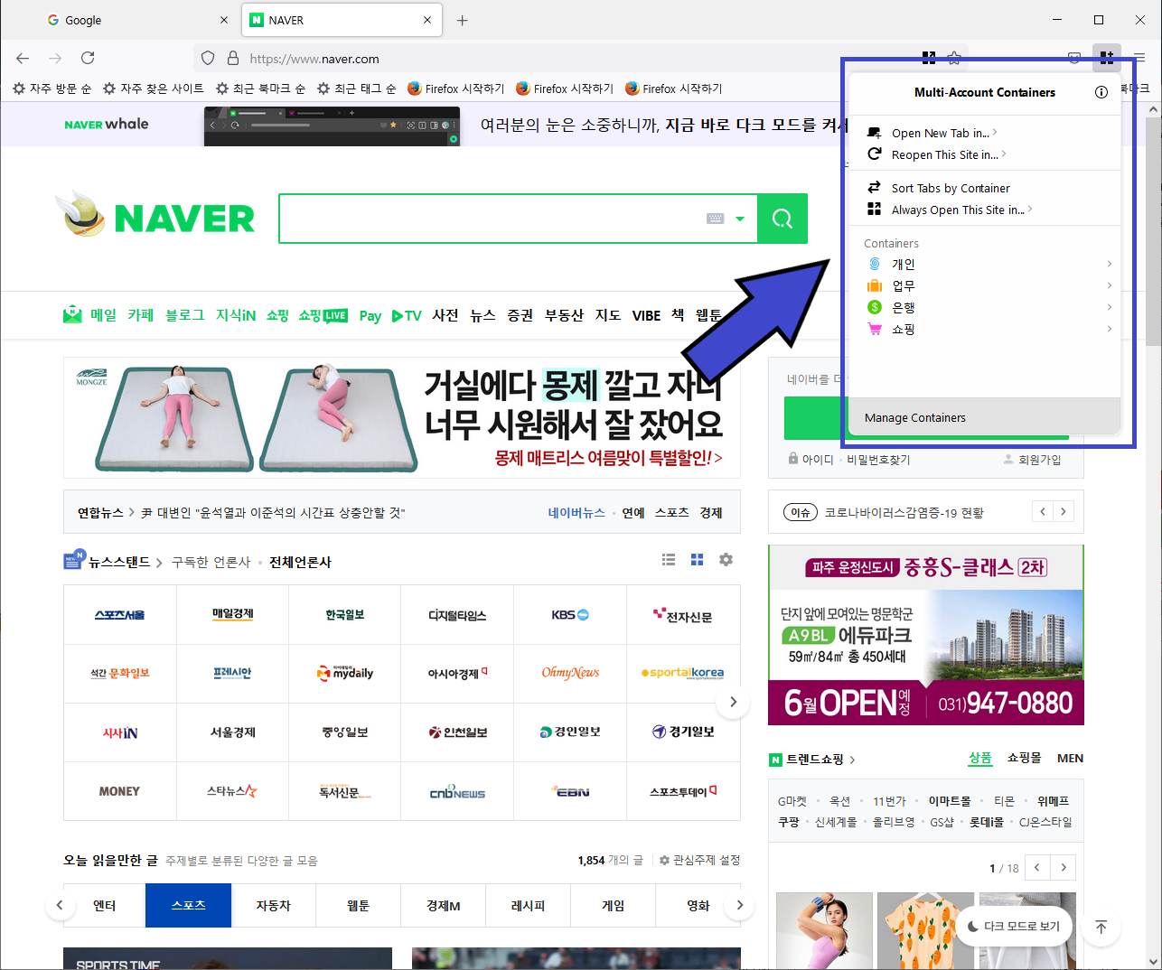The width and height of the screenshot is (1162, 970).
Task: Show next newsstand page arrow
Action: point(733,702)
